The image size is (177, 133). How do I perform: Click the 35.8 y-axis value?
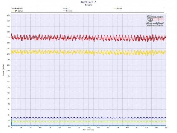pyautogui.click(x=9, y=32)
